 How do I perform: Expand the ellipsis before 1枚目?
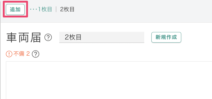pos(34,9)
